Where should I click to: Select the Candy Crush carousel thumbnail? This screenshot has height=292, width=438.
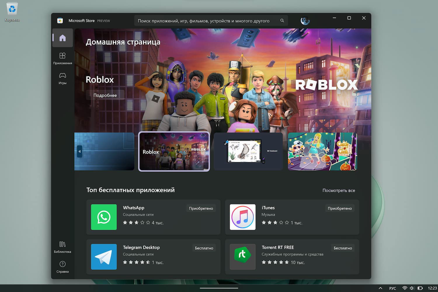322,151
